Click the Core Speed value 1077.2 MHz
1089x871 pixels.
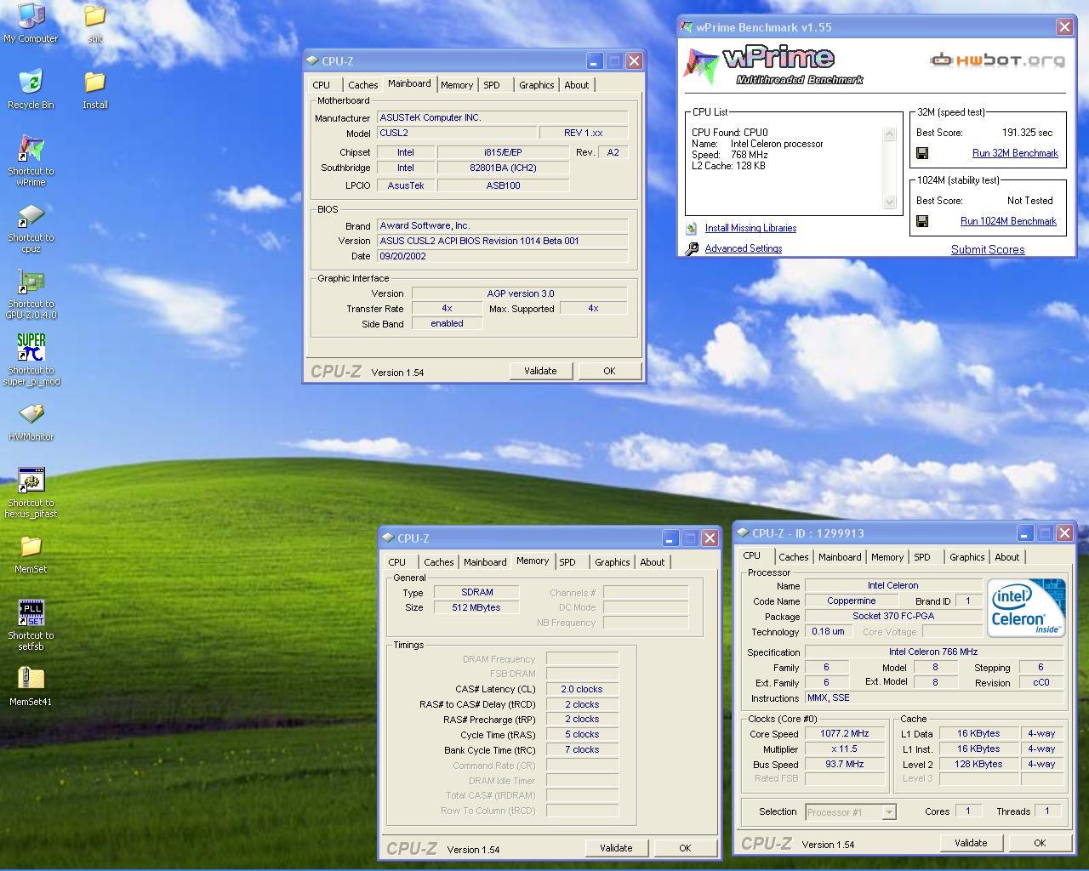click(845, 734)
